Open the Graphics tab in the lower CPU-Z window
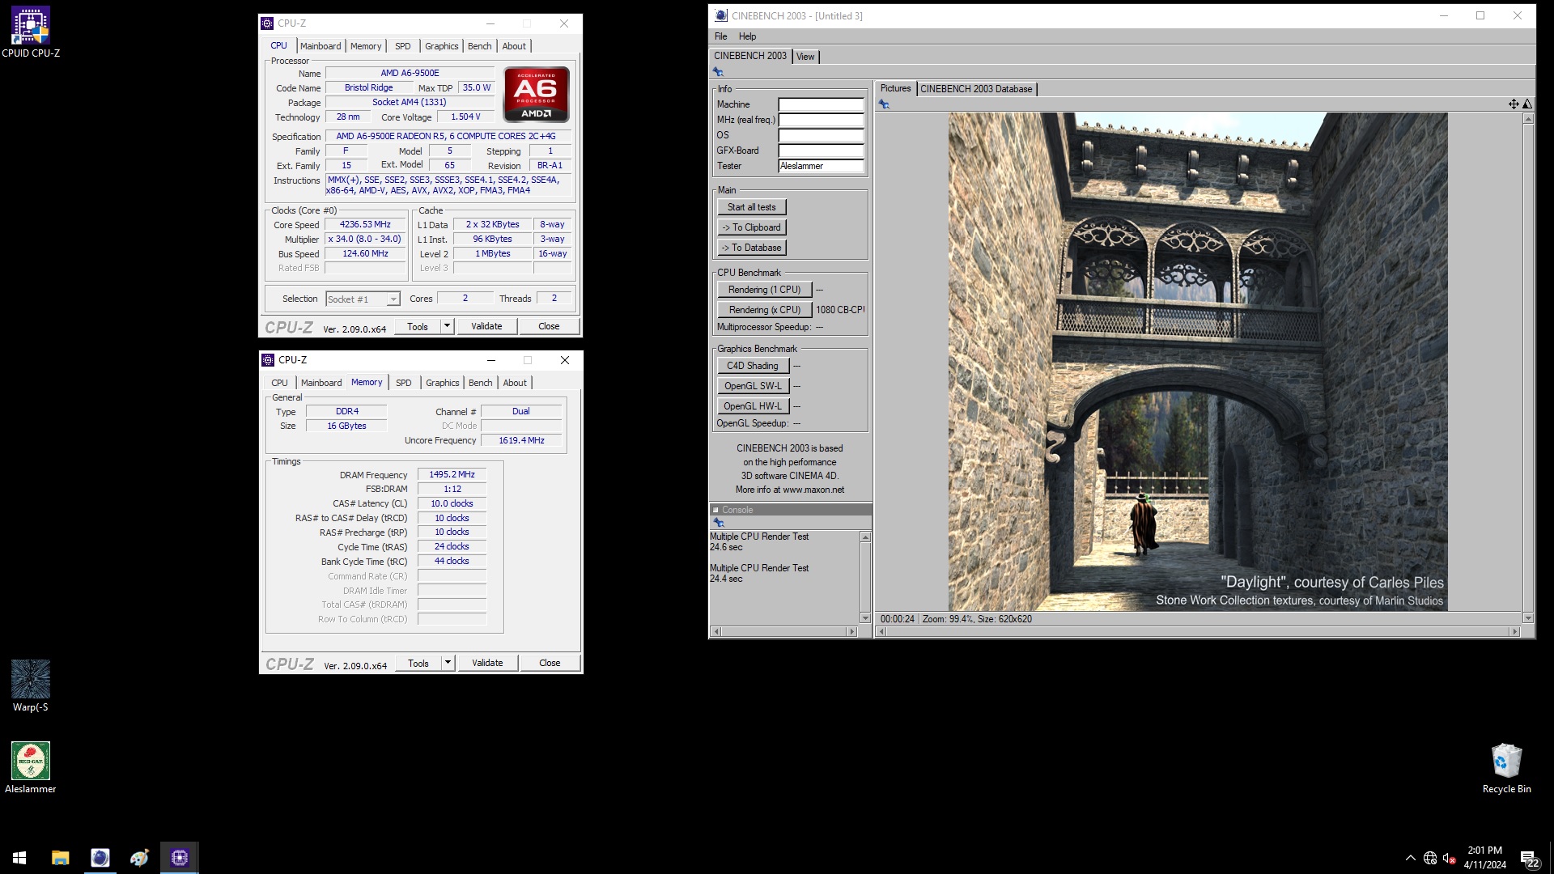Screen dimensions: 1554x874 pos(442,383)
